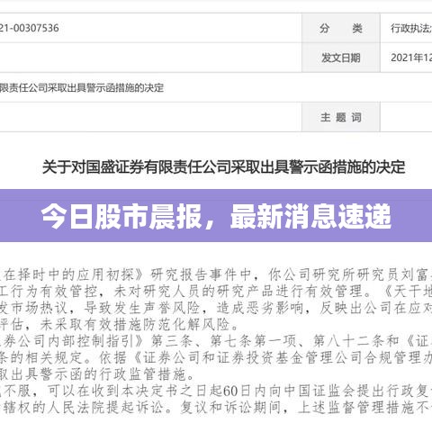The height and width of the screenshot is (432, 432).
Task: Click the text 研究报告事件中 in first paragraph
Action: pyautogui.click(x=201, y=274)
